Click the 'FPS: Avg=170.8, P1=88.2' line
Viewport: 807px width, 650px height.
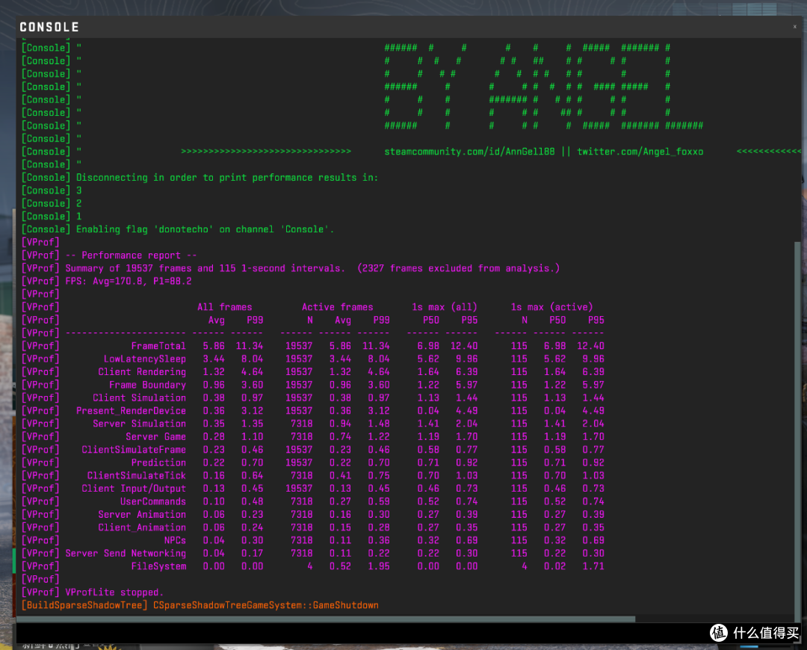[107, 281]
